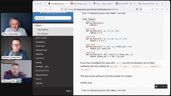The height and width of the screenshot is (96, 171).
Task: Open the Class level guide page
Action: point(40,46)
